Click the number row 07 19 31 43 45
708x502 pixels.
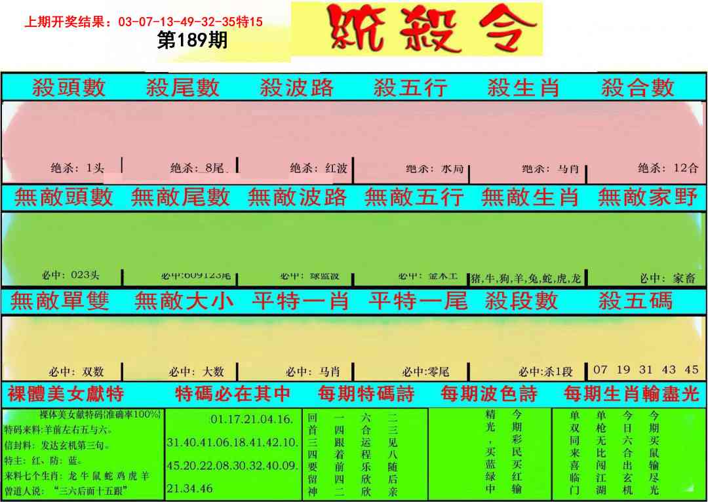coord(645,370)
